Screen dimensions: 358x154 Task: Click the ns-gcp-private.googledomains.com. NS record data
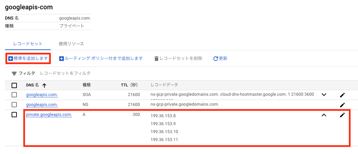(185, 104)
